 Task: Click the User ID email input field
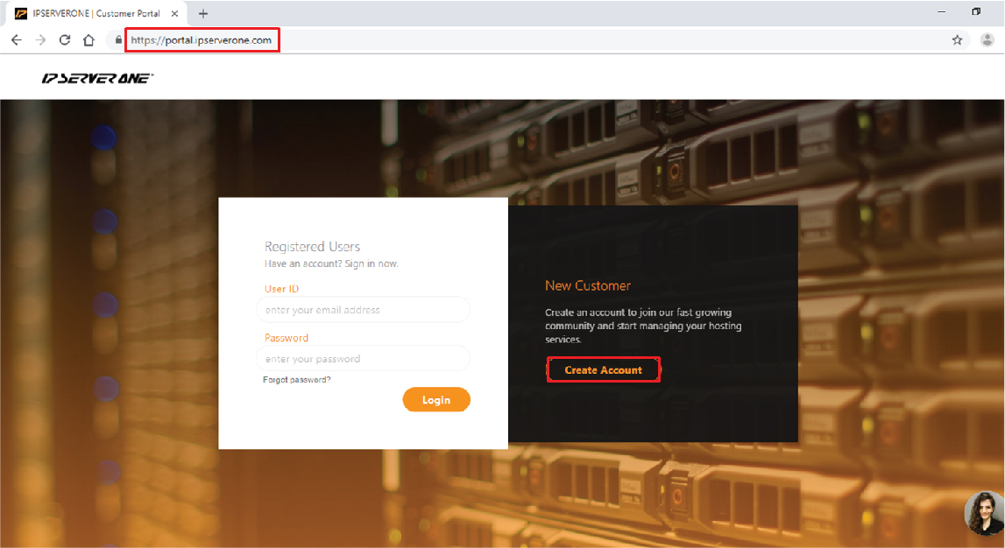click(363, 309)
